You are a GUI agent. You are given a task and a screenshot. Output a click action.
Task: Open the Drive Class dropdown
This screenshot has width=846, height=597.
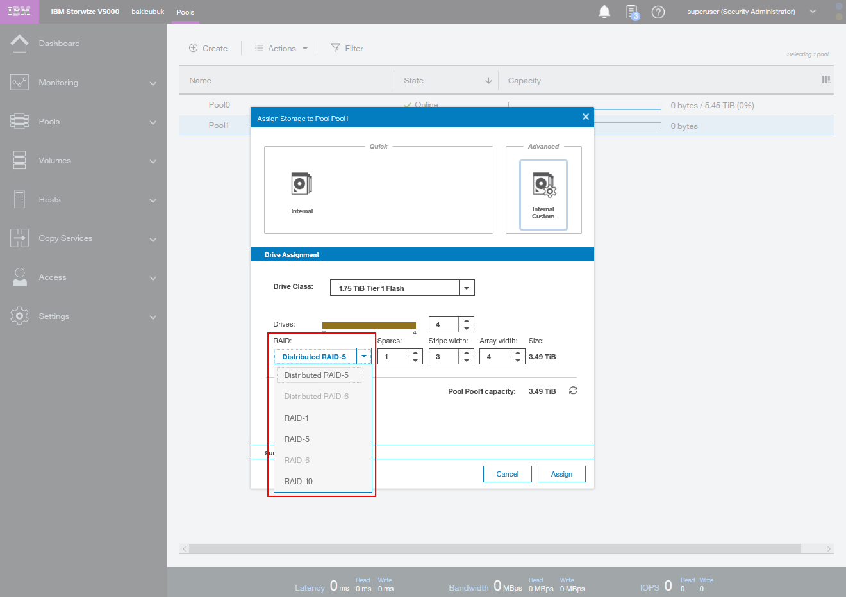pos(467,288)
